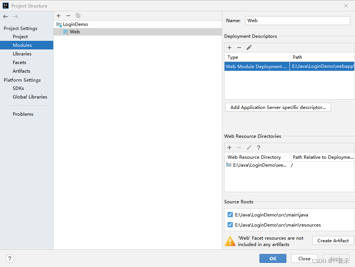This screenshot has width=355, height=267.
Task: Select the LoginDemo module node
Action: tap(138, 24)
